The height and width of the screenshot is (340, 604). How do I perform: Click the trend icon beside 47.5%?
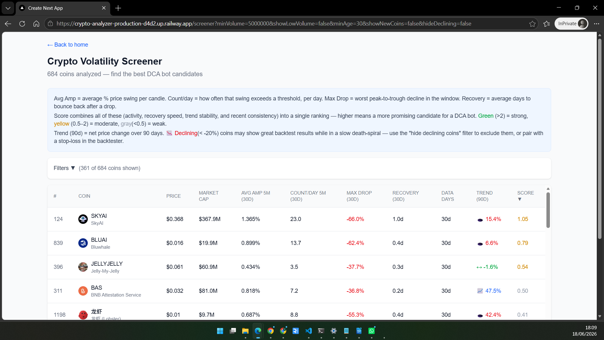(480, 291)
